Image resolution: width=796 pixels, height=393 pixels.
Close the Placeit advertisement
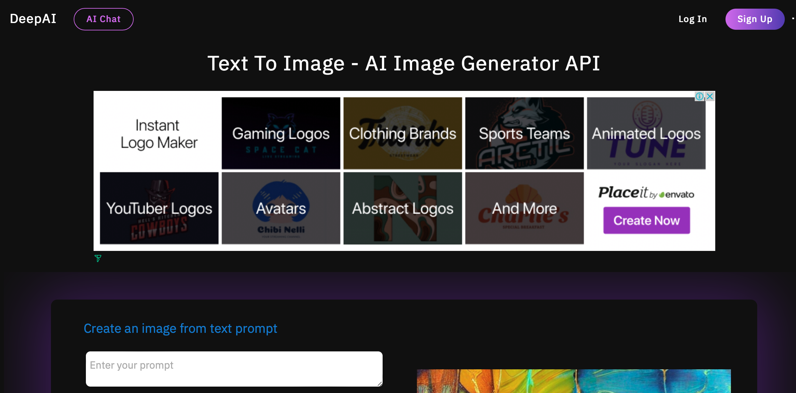coord(710,96)
